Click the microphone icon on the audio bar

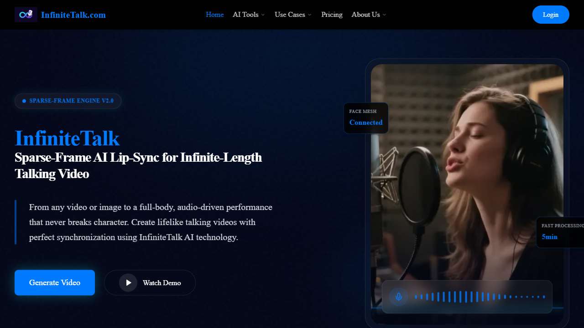click(398, 296)
